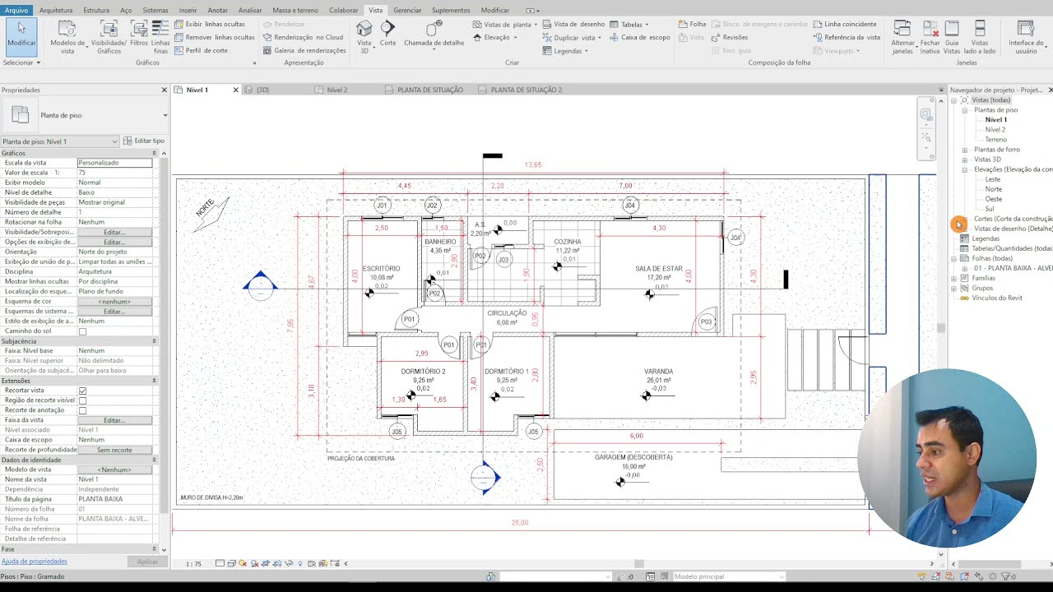The image size is (1053, 592).
Task: Click Visibilidade/Sobreposição Editar button
Action: pyautogui.click(x=114, y=232)
